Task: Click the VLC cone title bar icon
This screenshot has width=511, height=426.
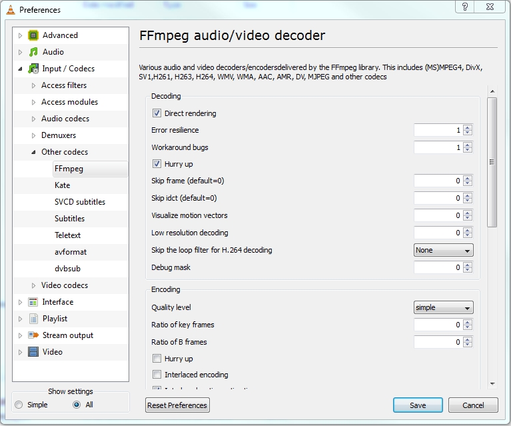Action: coord(11,10)
